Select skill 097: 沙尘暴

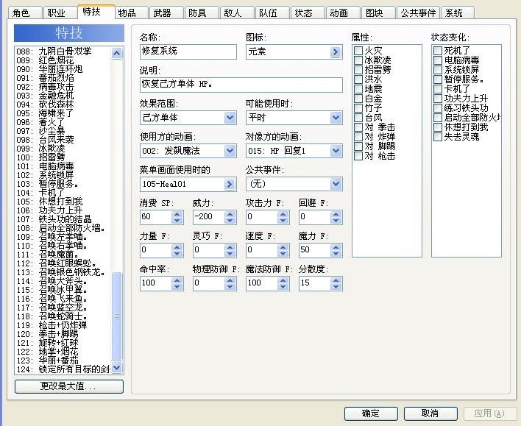[x=63, y=130]
